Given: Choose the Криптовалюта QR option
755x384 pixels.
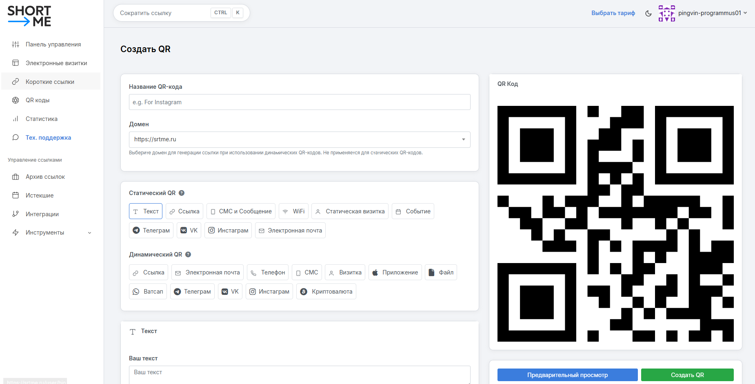Looking at the screenshot, I should (326, 292).
